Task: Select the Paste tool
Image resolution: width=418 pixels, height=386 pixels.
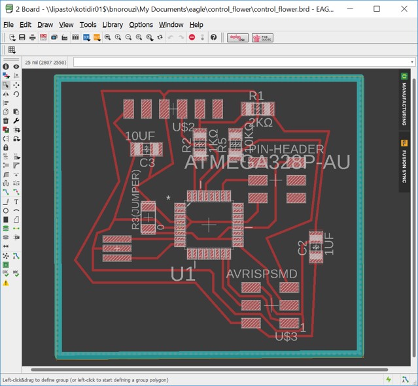Action: coord(16,112)
